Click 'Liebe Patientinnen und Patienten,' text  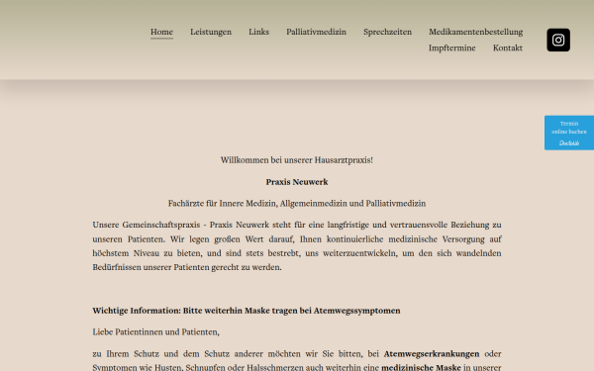pyautogui.click(x=155, y=332)
